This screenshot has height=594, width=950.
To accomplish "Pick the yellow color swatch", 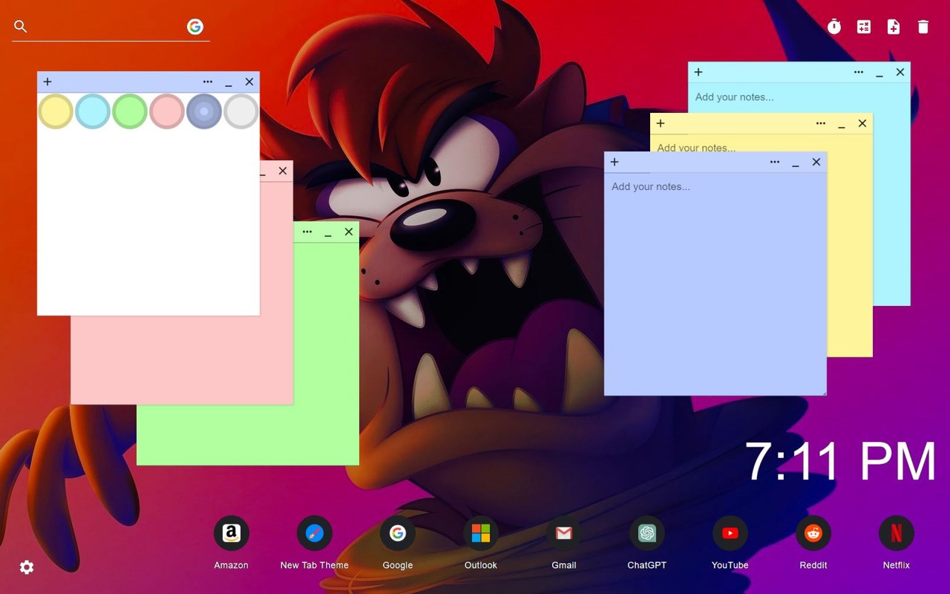I will [56, 111].
